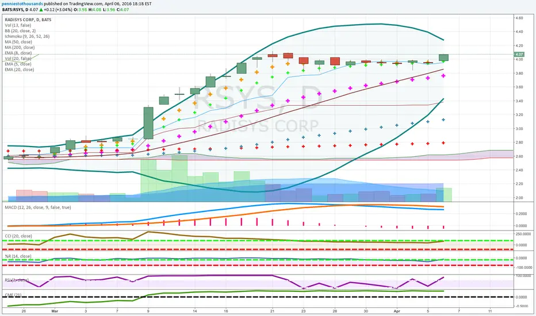The width and height of the screenshot is (536, 316).
Task: Click the 28 date axis label
Action: (x=335, y=311)
